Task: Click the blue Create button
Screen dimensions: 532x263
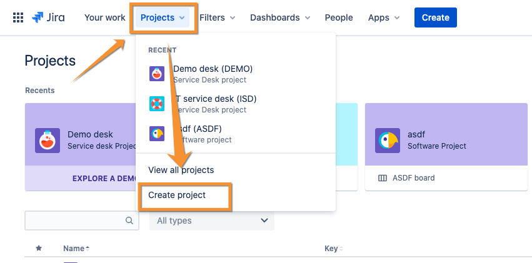Action: pyautogui.click(x=435, y=17)
